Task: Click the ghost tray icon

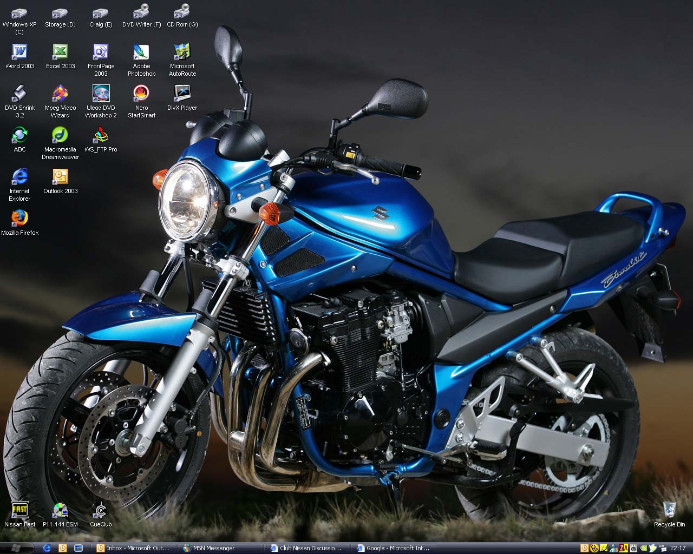Action: pyautogui.click(x=652, y=548)
